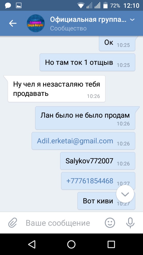Screen dimensions: 143x255
Task: Select the "Вот киви" message bubble
Action: coord(106,201)
